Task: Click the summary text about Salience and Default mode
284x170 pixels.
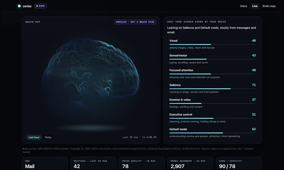Action: click(x=211, y=30)
